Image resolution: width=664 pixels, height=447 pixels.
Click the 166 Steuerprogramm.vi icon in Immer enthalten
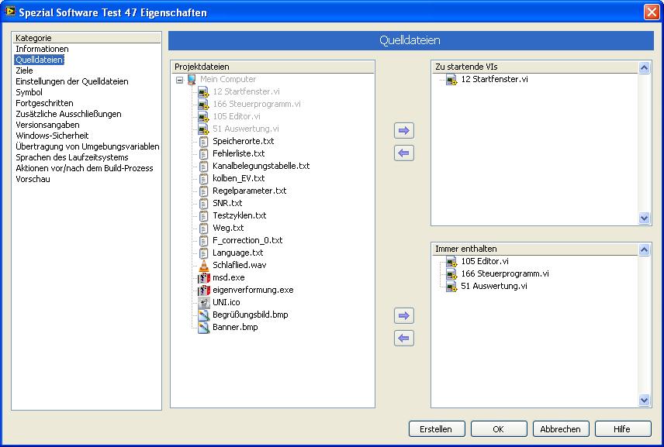tap(451, 273)
